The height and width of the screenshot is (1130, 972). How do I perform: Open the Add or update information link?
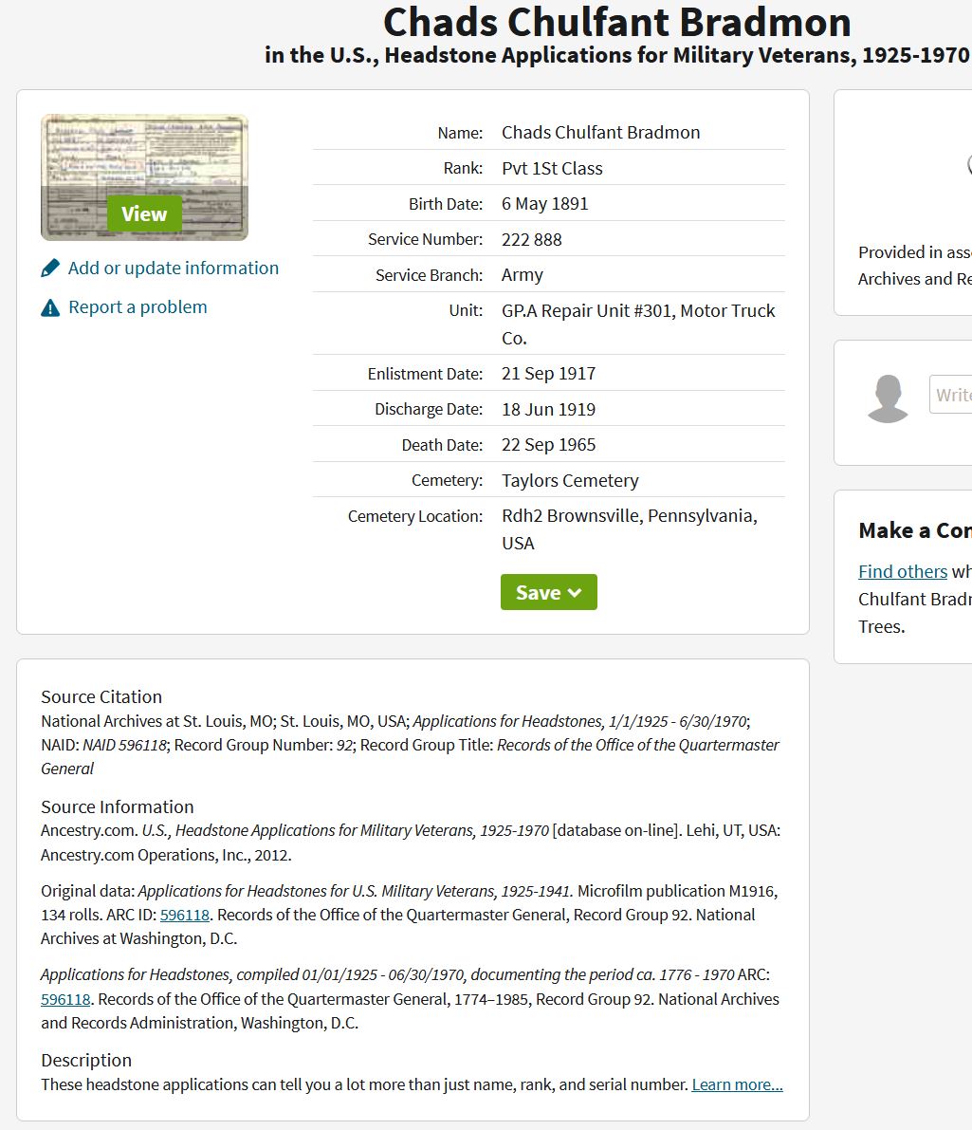(174, 269)
